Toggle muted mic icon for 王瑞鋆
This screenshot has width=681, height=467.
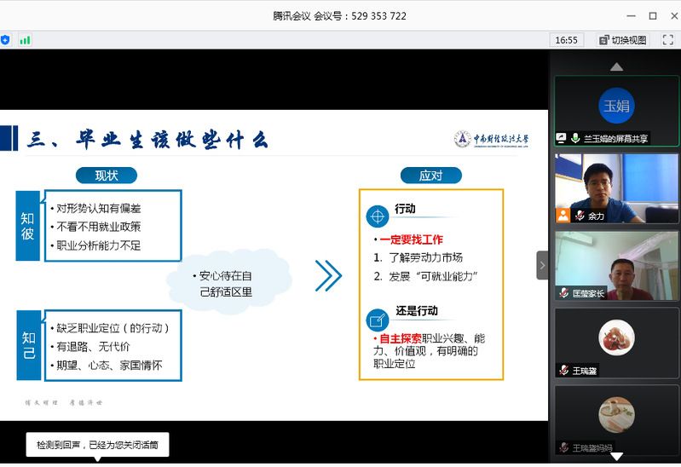563,370
